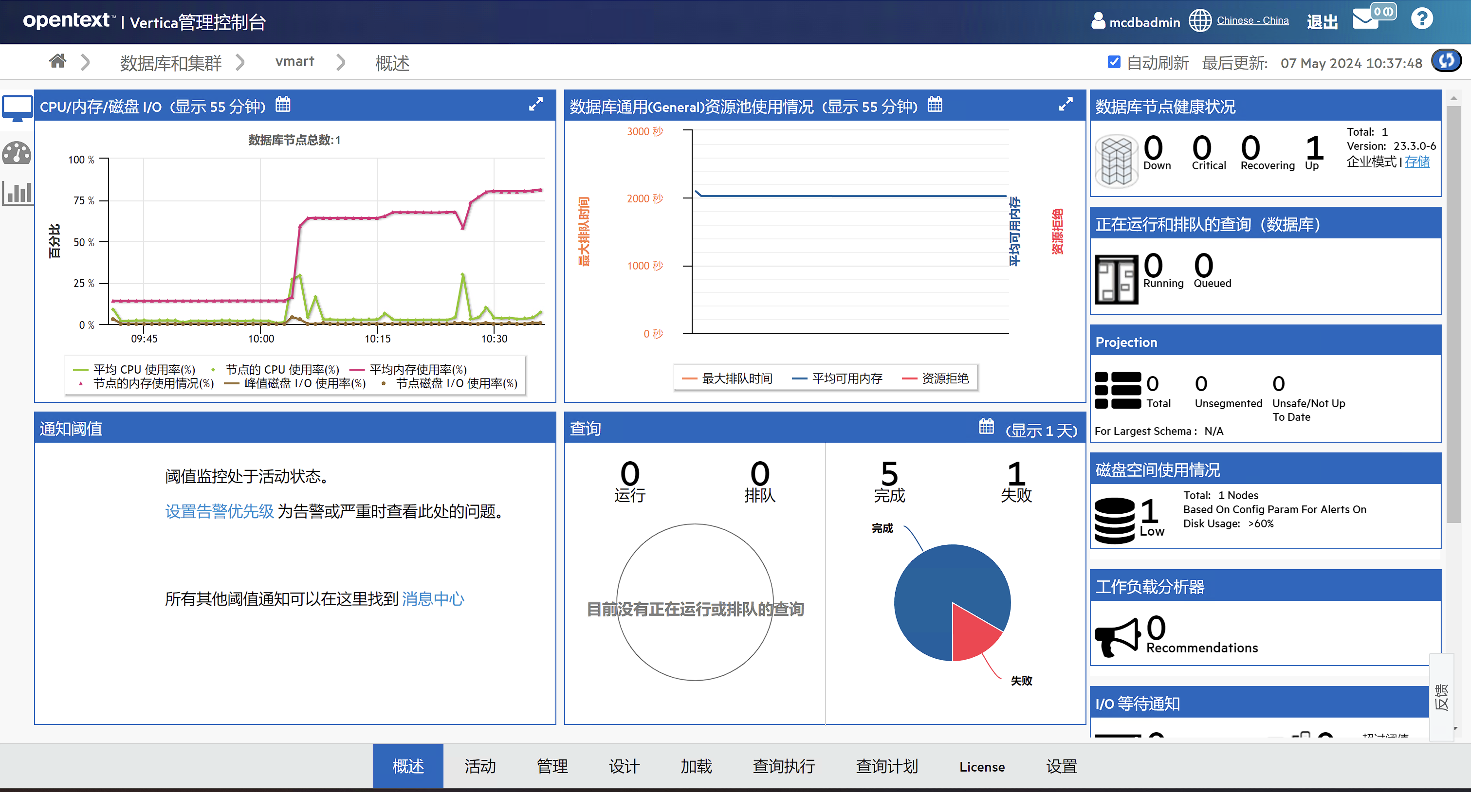The height and width of the screenshot is (792, 1471).
Task: Click the 消息中心 link
Action: [433, 598]
